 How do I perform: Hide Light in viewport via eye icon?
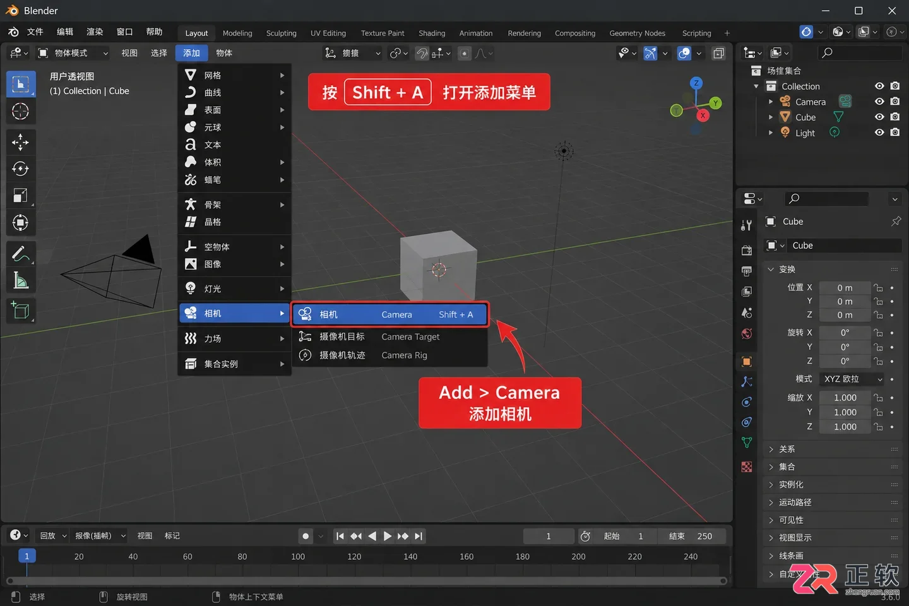point(879,133)
